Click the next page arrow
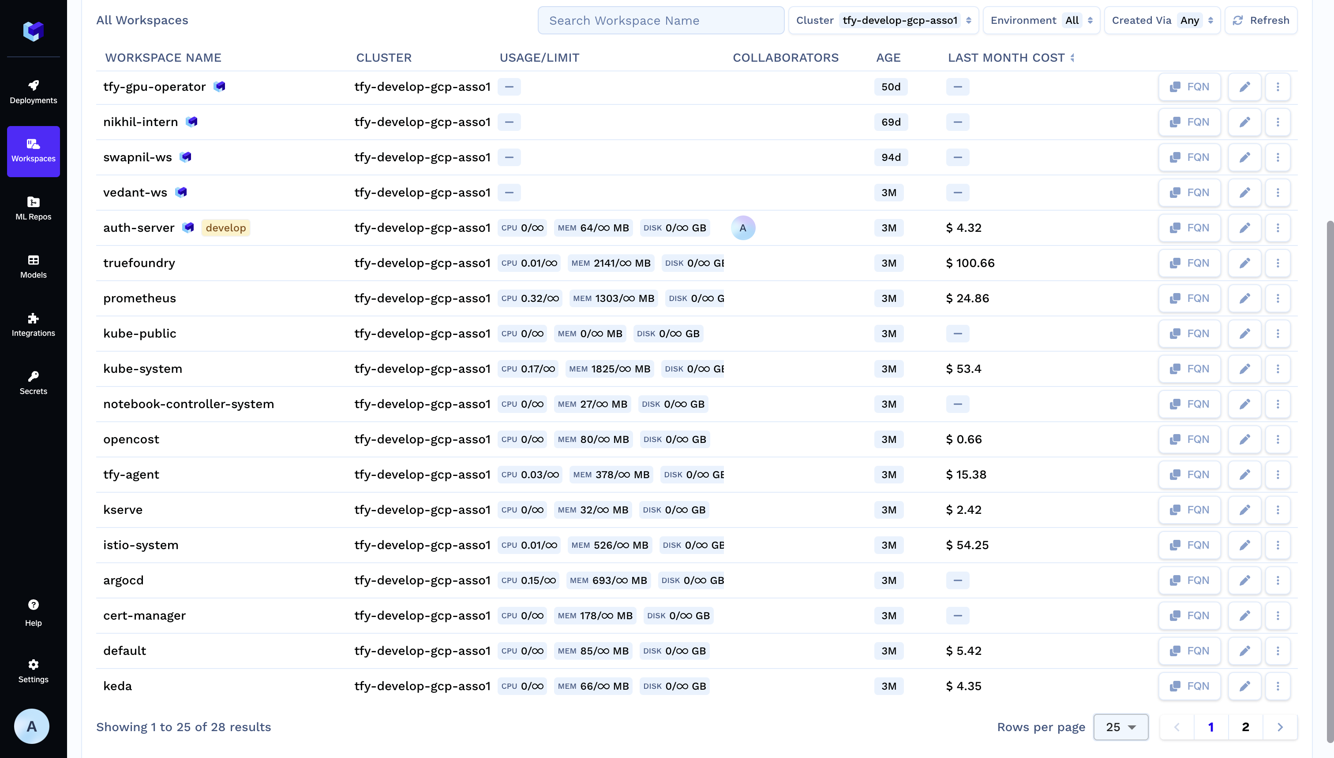The height and width of the screenshot is (758, 1334). pos(1280,727)
